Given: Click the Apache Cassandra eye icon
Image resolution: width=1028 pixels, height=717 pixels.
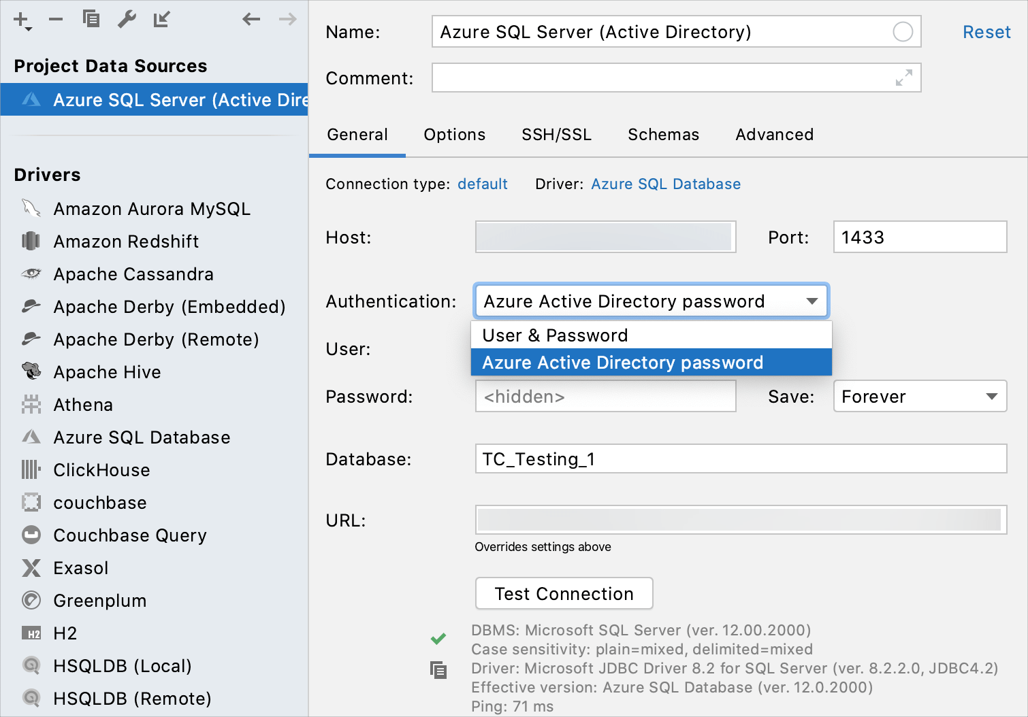Looking at the screenshot, I should click(31, 273).
